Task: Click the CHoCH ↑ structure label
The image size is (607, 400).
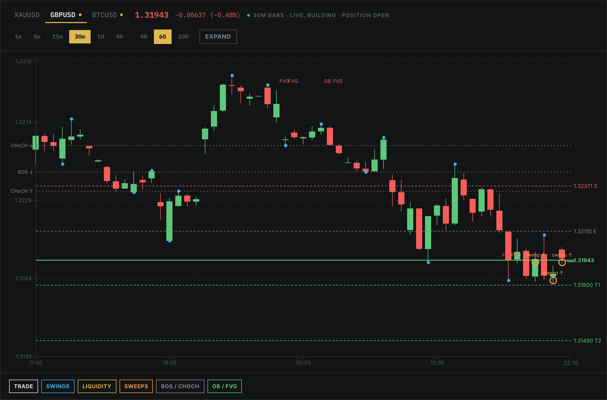Action: click(22, 191)
